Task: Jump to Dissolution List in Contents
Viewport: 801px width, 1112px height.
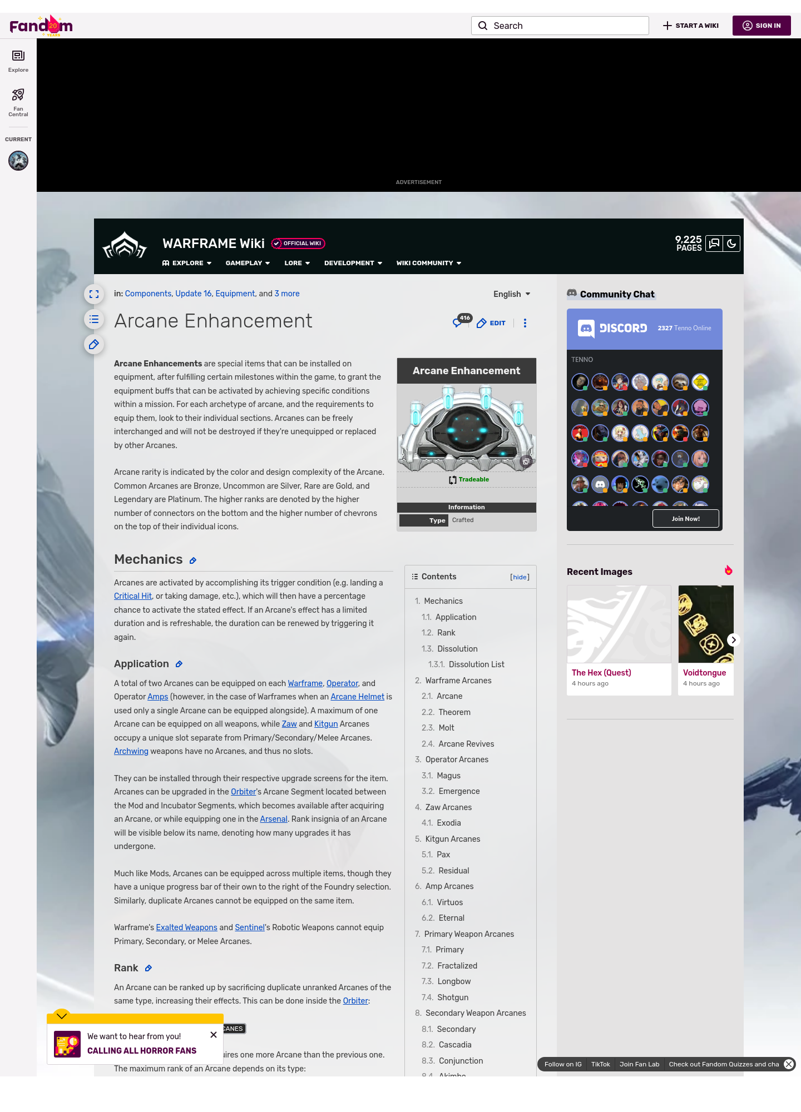Action: tap(466, 664)
